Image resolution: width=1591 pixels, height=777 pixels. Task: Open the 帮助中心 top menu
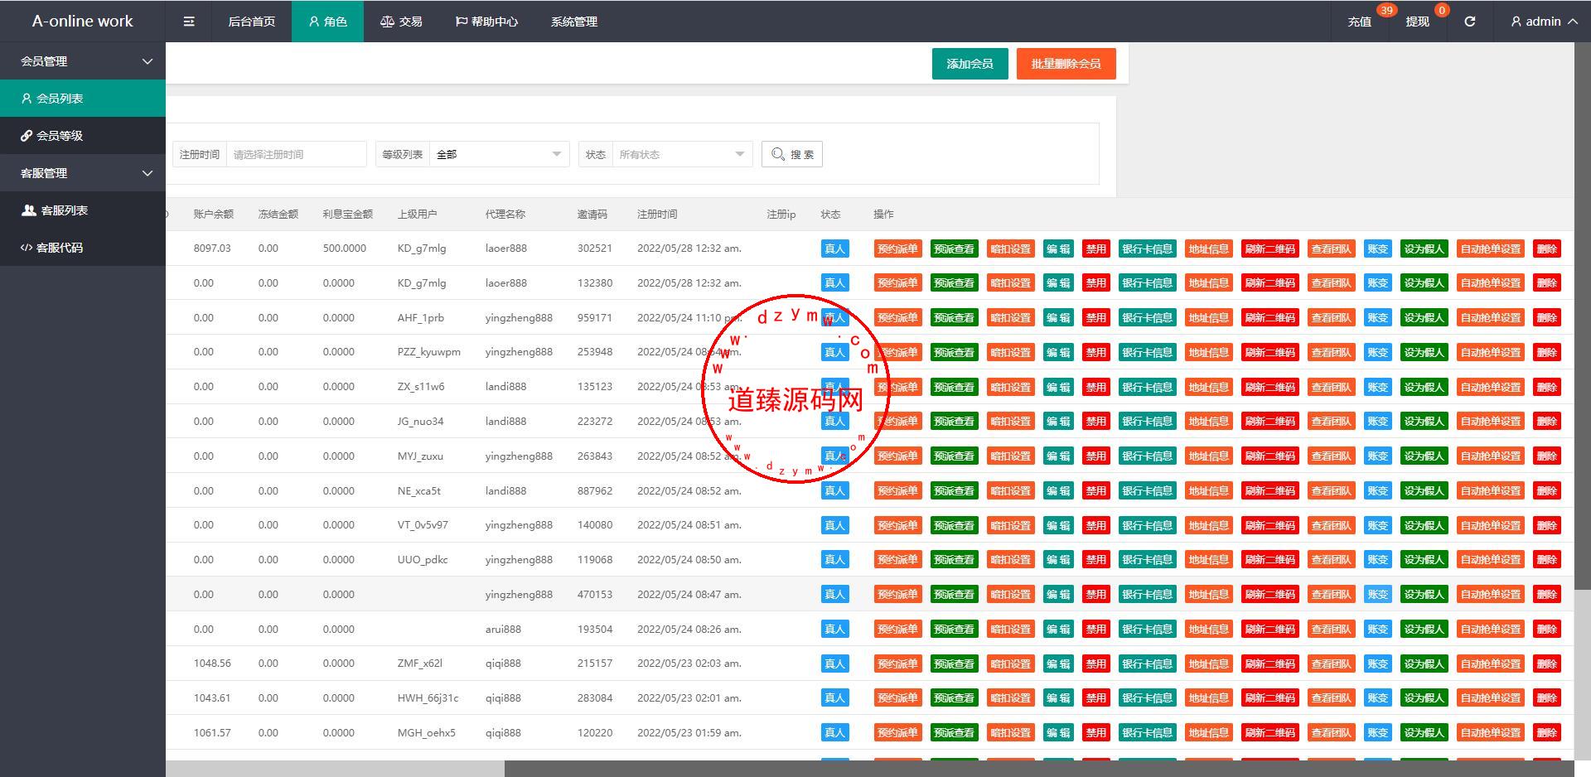[487, 22]
